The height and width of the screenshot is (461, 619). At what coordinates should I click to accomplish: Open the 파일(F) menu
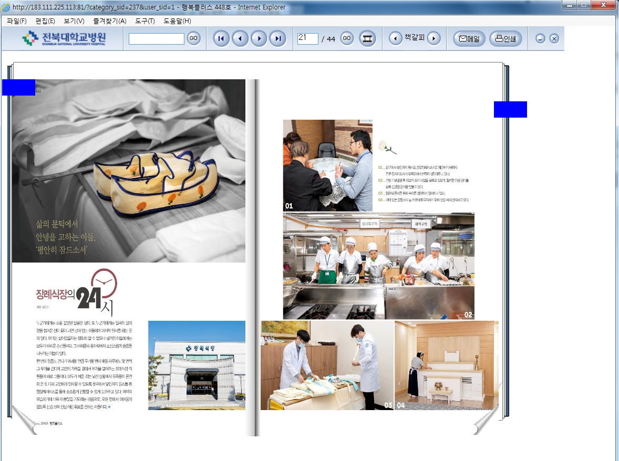[17, 21]
